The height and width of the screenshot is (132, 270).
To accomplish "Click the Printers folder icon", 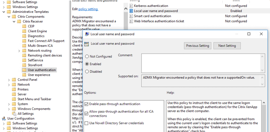I will click(x=14, y=89).
